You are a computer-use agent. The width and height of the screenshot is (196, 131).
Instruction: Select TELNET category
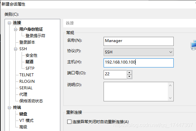point(27,75)
